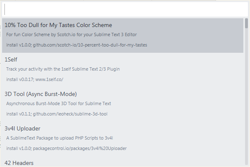Click the 'For fun Color Scheme by Scotch.io' description

click(x=71, y=34)
